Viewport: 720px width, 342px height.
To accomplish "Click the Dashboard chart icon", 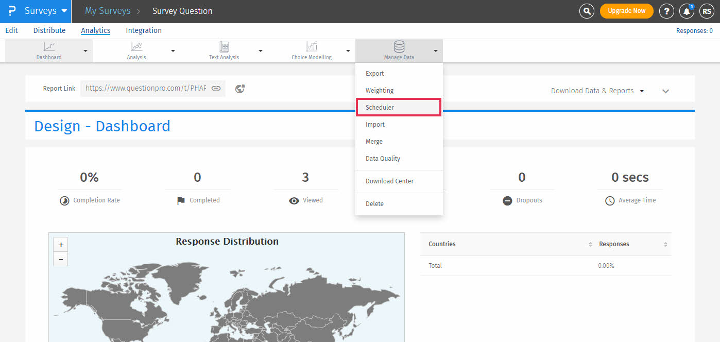I will tap(49, 47).
